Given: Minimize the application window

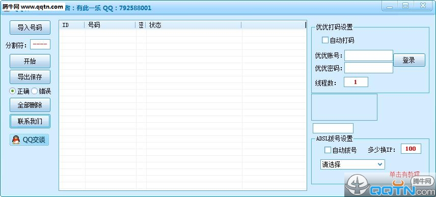Looking at the screenshot, I should point(390,6).
